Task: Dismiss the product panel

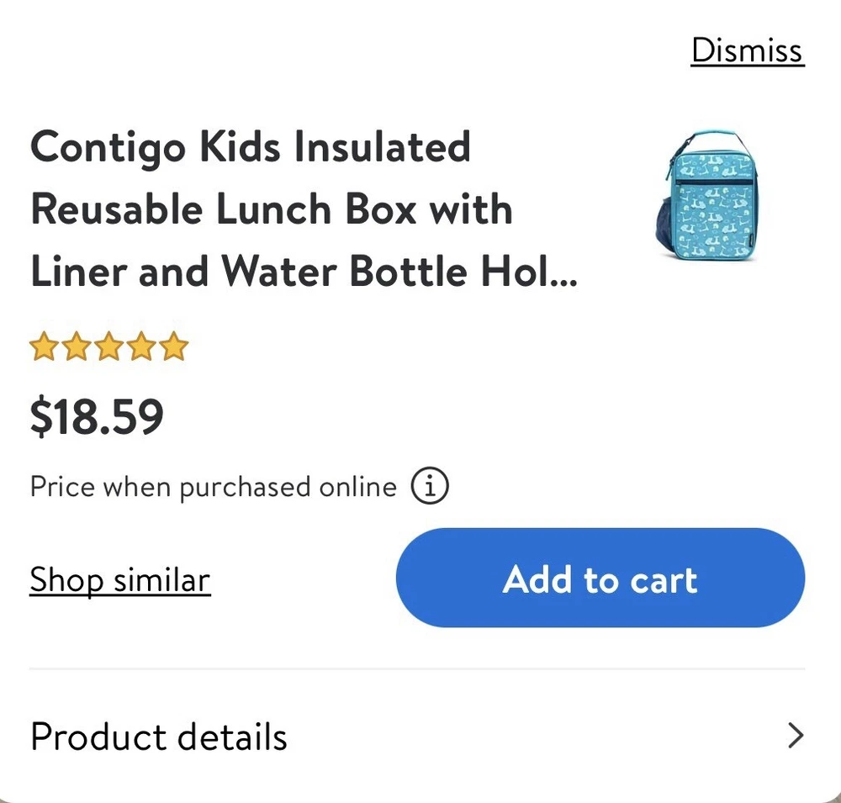Action: (747, 50)
